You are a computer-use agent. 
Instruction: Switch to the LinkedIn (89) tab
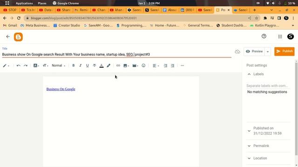(187, 10)
